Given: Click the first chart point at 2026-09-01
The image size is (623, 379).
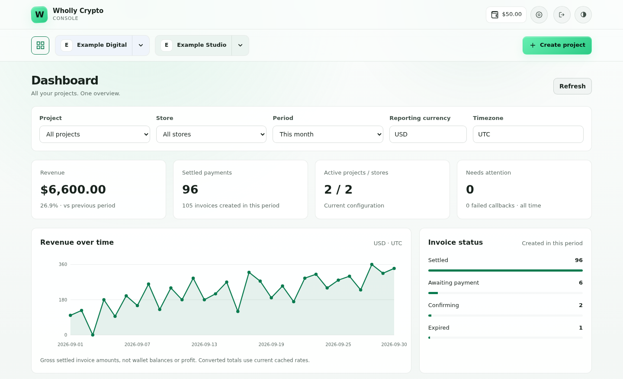Looking at the screenshot, I should 71,315.
